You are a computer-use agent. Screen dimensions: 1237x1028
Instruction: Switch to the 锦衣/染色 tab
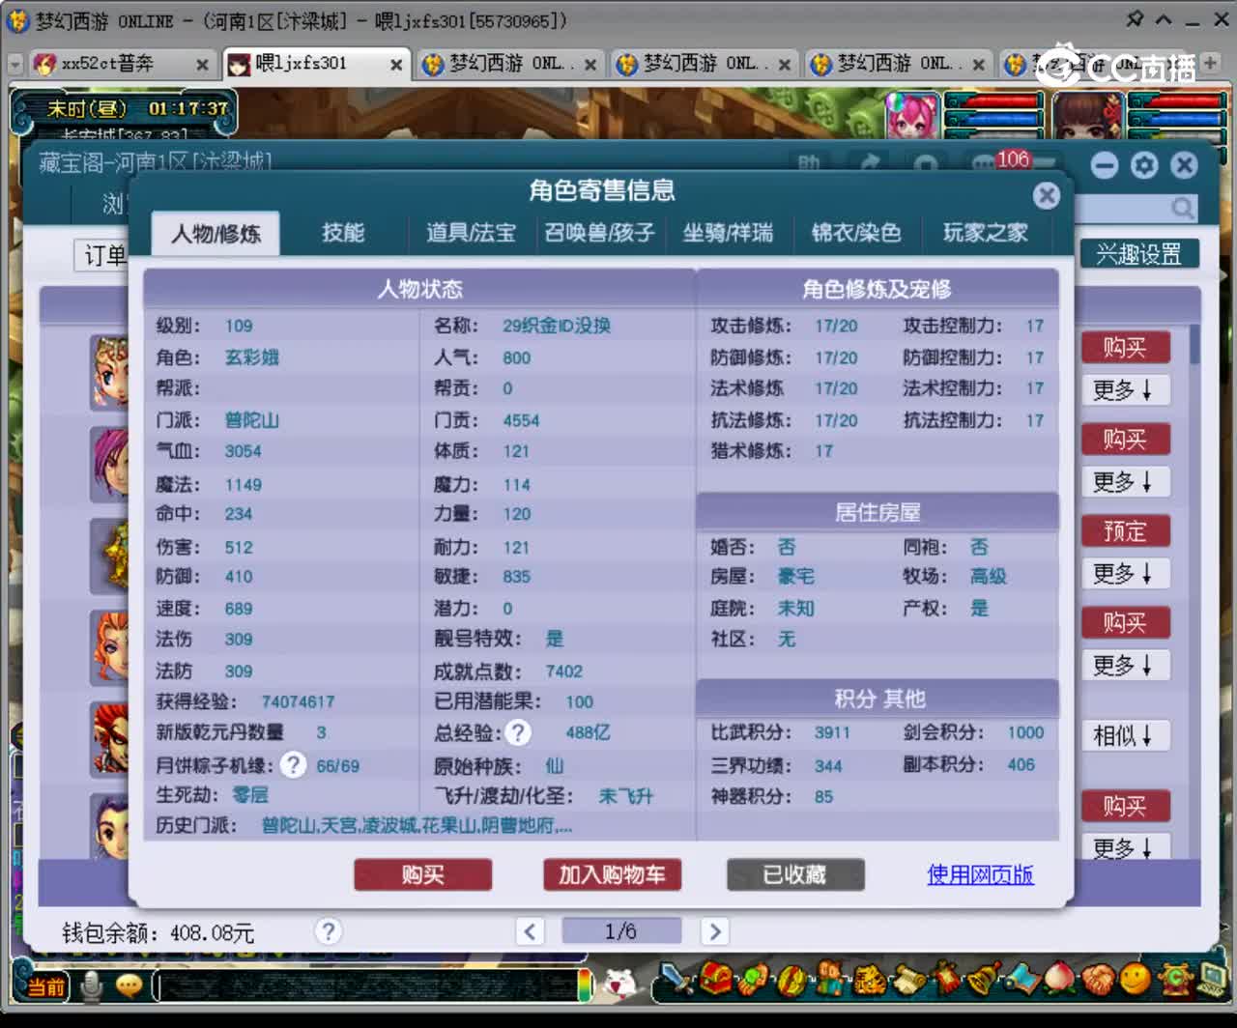pos(856,233)
